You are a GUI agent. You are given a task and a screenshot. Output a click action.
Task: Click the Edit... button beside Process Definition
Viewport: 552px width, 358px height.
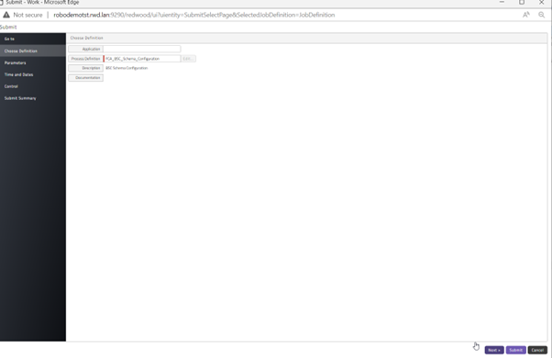188,59
